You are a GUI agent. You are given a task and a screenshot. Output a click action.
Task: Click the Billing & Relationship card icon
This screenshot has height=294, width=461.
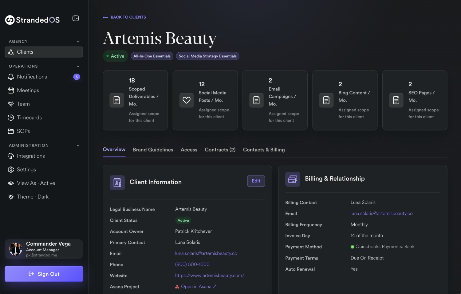[x=293, y=179]
